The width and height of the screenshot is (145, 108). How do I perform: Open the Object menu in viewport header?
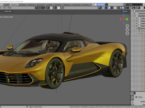click(10, 8)
